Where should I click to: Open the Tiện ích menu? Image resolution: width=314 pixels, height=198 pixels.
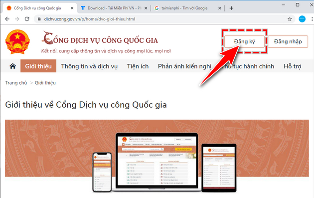[x=138, y=66]
